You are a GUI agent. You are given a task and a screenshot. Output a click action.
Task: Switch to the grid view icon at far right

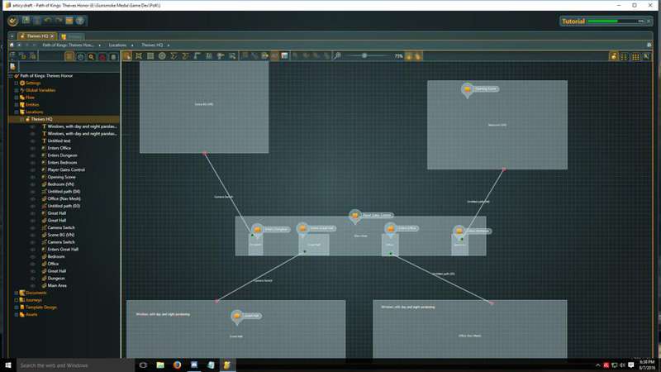(635, 56)
